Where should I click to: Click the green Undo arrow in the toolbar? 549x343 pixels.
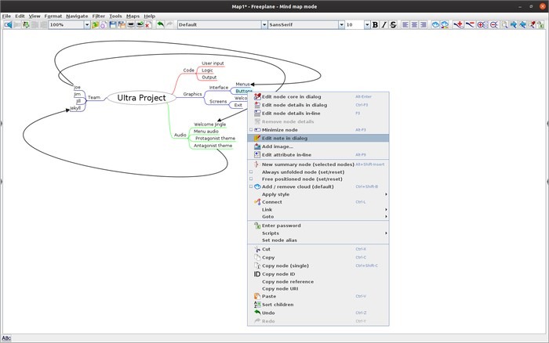pyautogui.click(x=160, y=24)
